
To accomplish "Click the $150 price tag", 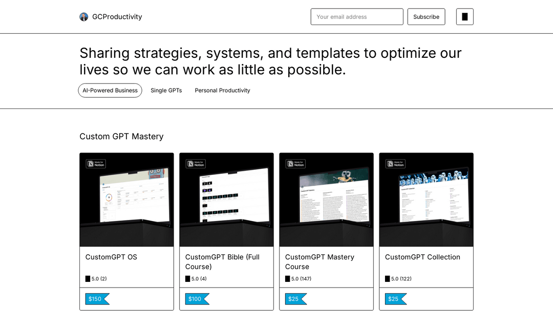I will 96,299.
